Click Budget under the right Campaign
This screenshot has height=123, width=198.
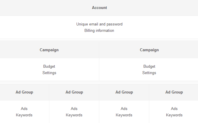pos(149,67)
